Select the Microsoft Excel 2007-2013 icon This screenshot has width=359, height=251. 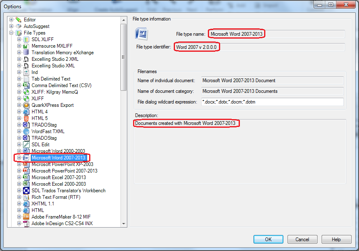pos(26,177)
